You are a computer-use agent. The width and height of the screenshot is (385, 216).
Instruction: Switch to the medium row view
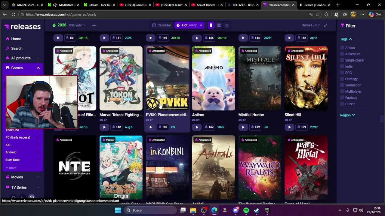click(219, 25)
